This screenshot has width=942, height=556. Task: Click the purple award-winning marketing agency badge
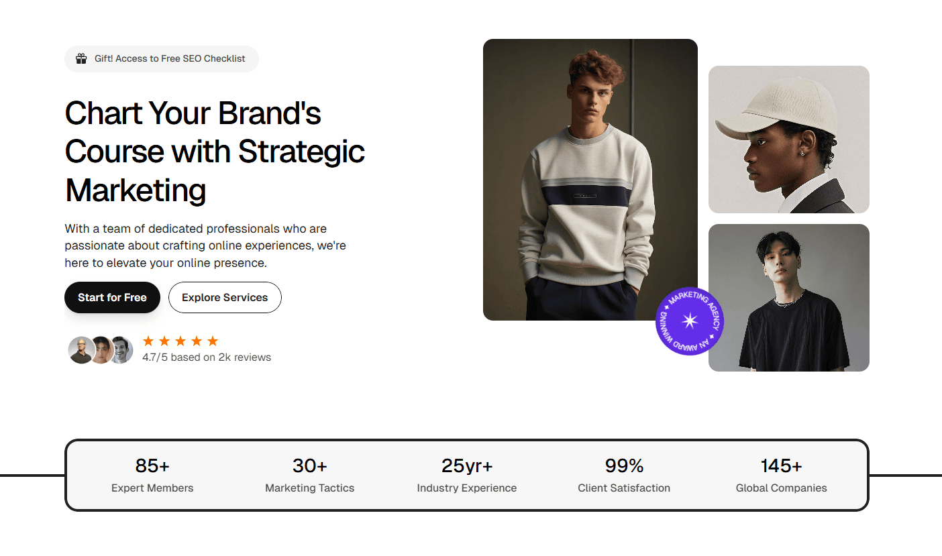click(690, 321)
